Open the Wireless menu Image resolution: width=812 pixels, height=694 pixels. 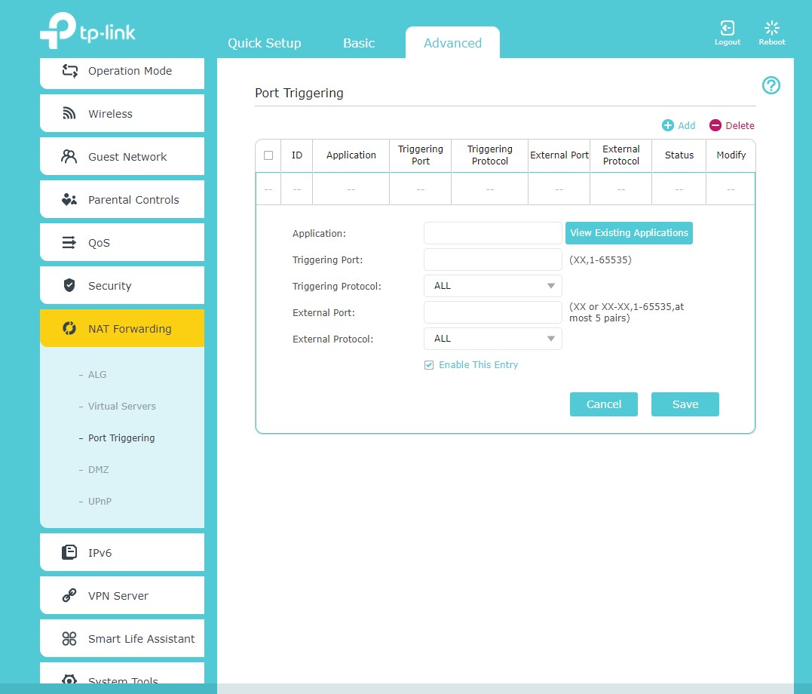(x=121, y=113)
